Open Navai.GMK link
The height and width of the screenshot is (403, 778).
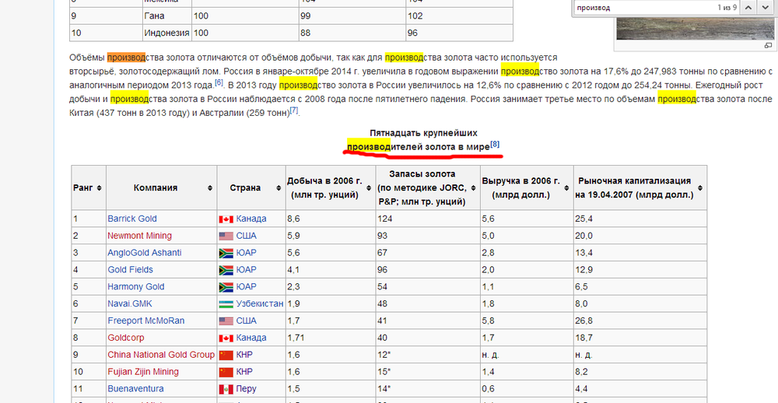(x=128, y=303)
